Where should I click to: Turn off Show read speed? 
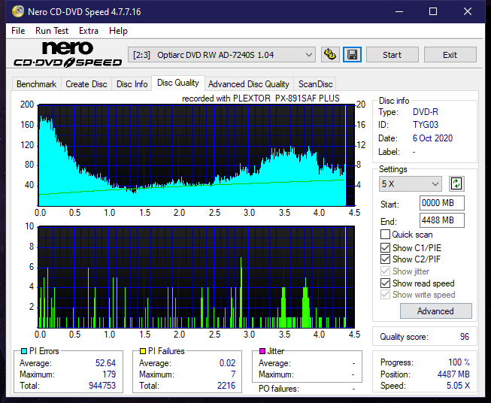[385, 283]
